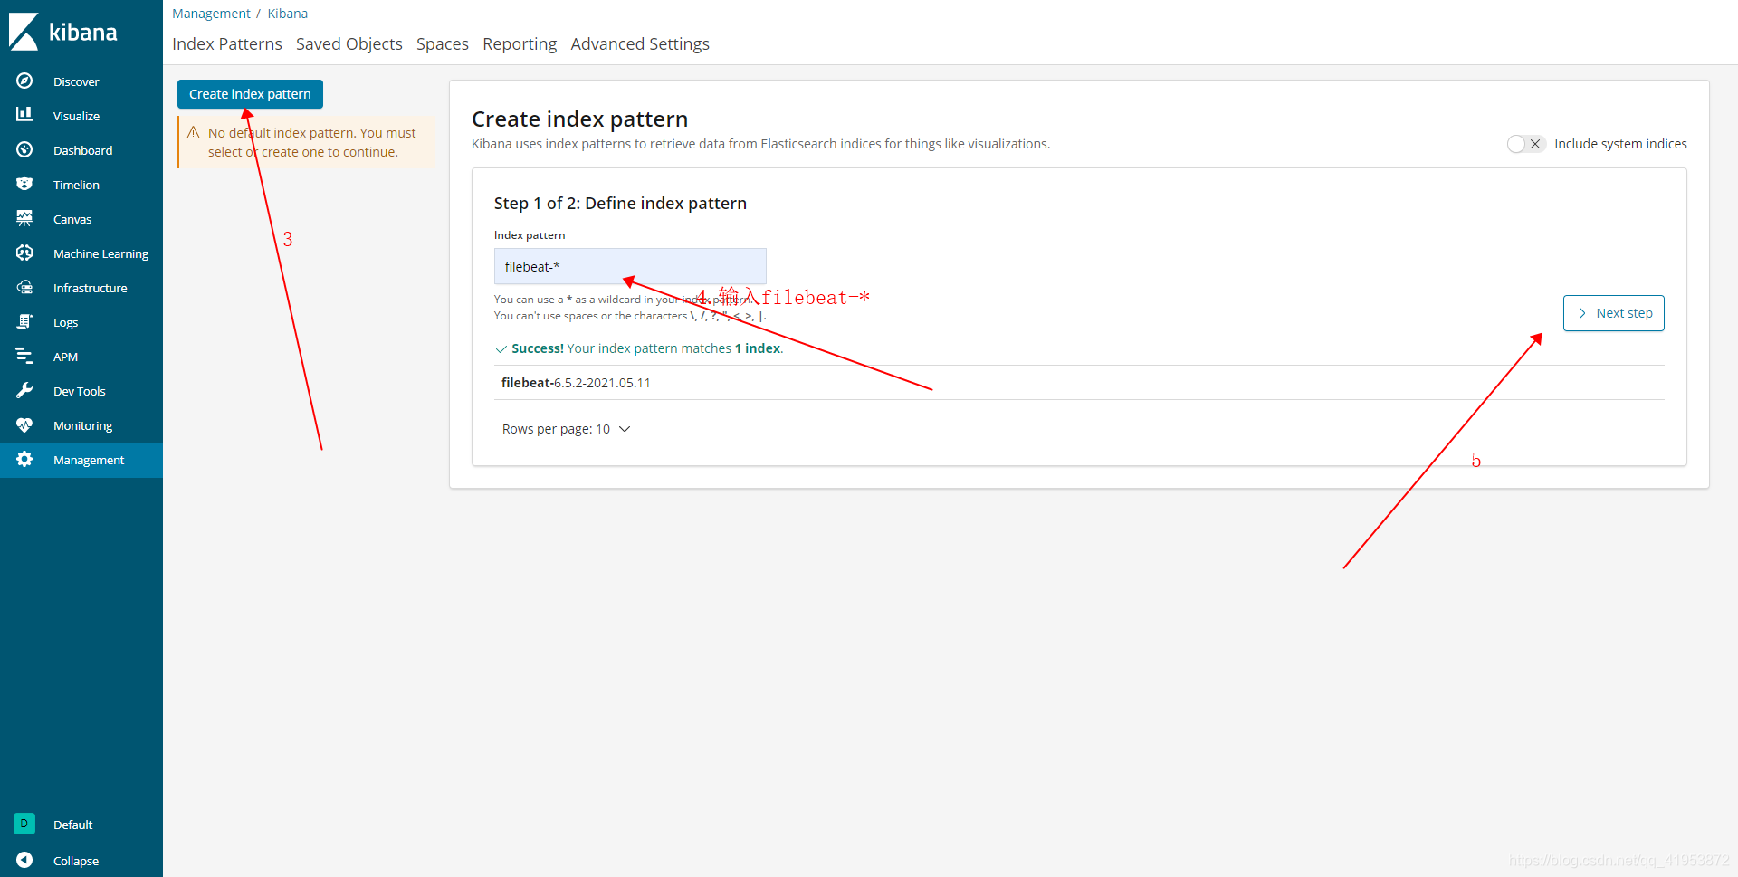The image size is (1738, 877).
Task: Switch to the Advanced Settings tab
Action: [x=640, y=44]
